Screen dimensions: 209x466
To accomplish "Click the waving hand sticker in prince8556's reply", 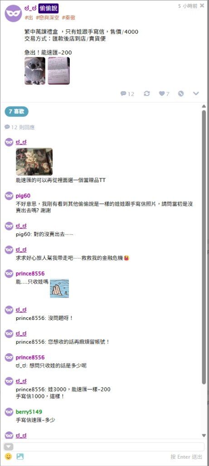I will coord(59,288).
